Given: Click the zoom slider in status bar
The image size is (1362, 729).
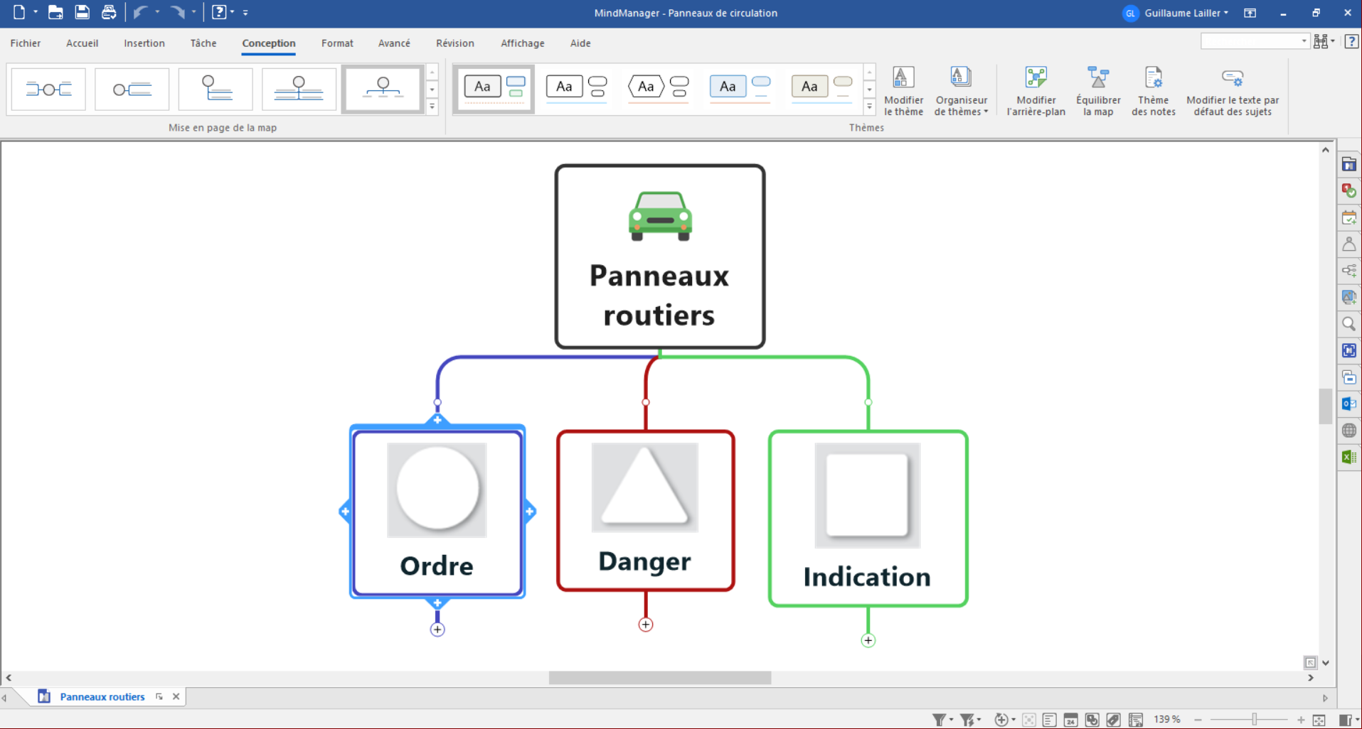Looking at the screenshot, I should pos(1255,720).
